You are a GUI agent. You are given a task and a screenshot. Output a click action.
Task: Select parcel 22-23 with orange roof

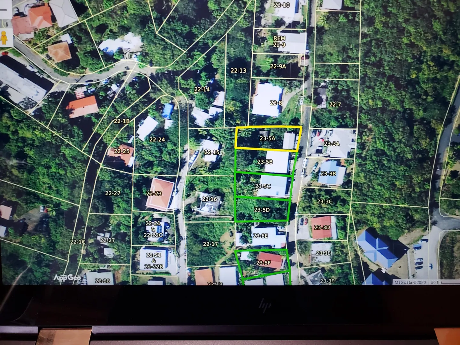coord(154,193)
